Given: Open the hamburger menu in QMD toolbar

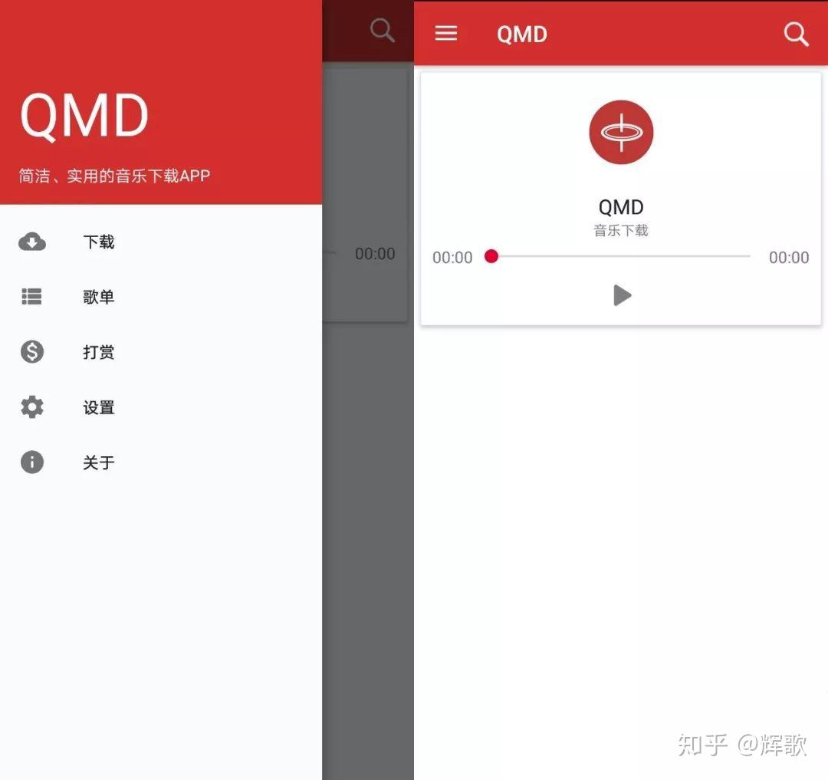Looking at the screenshot, I should pos(445,33).
